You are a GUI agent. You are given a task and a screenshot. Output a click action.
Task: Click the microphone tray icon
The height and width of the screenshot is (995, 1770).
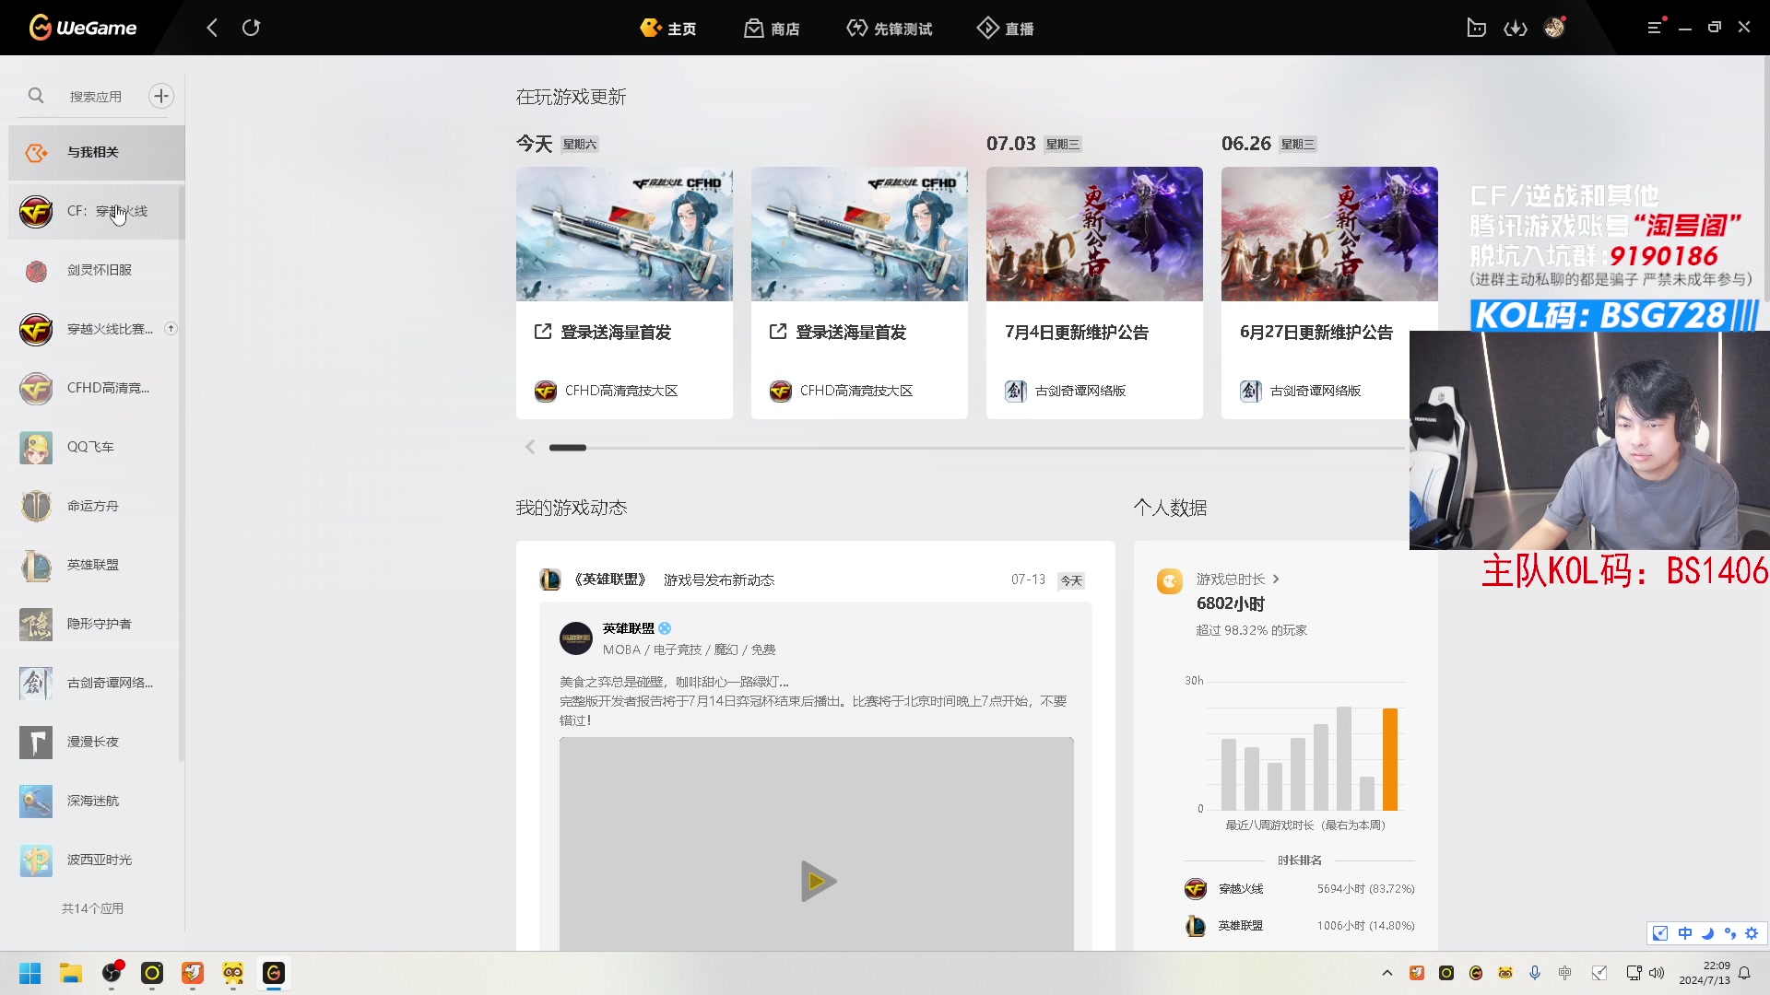[x=1535, y=973]
